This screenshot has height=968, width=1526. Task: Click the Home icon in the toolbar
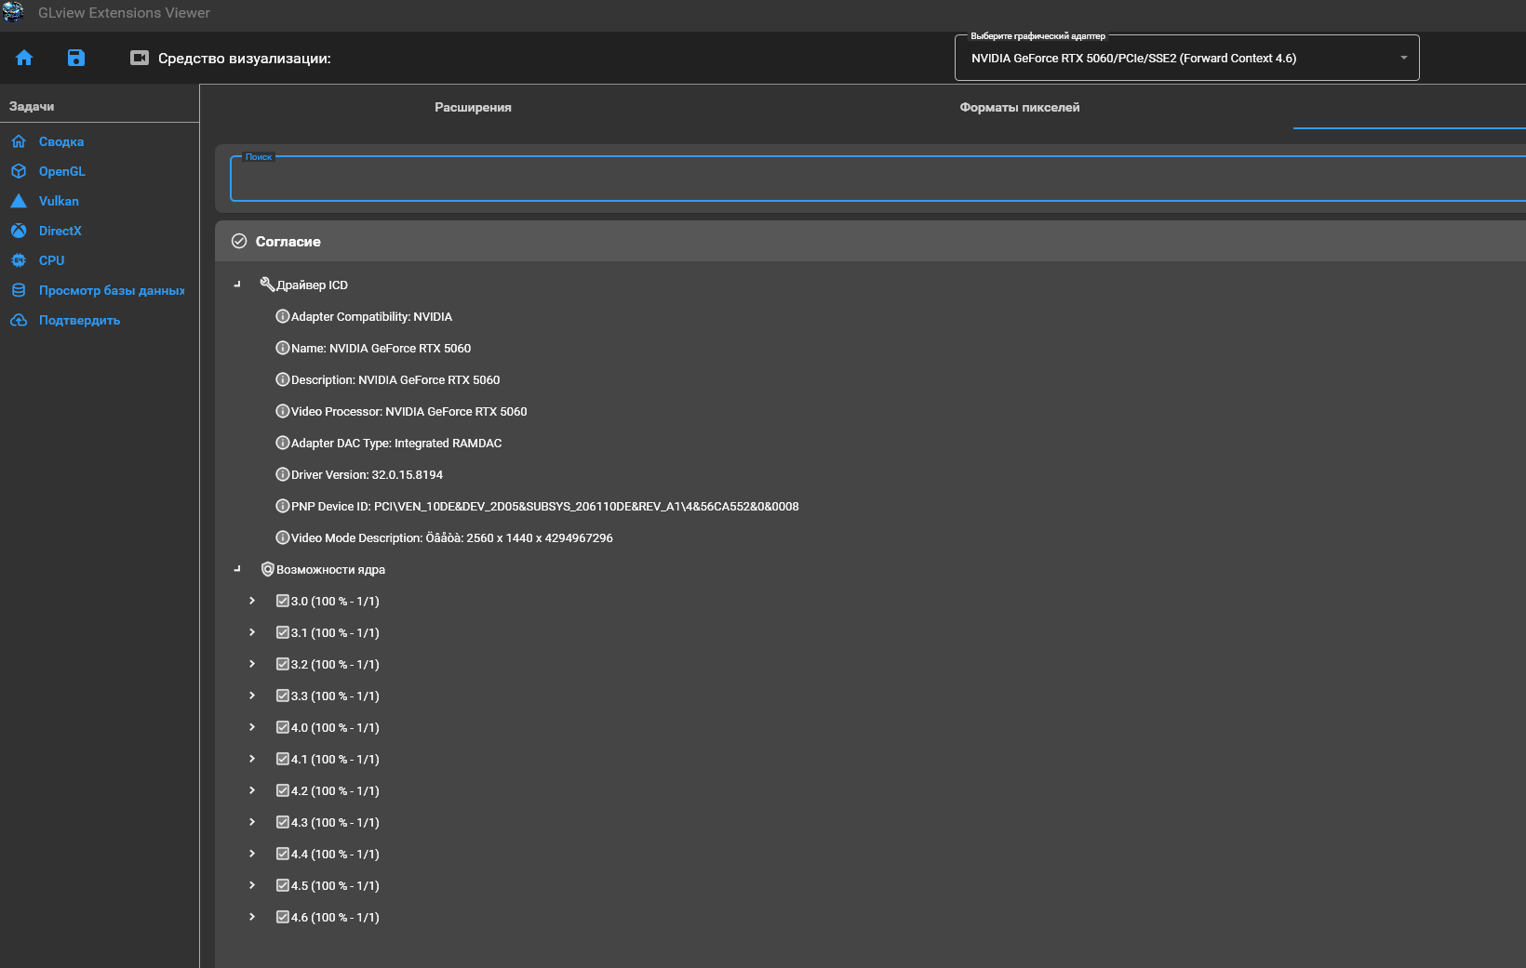(x=24, y=58)
